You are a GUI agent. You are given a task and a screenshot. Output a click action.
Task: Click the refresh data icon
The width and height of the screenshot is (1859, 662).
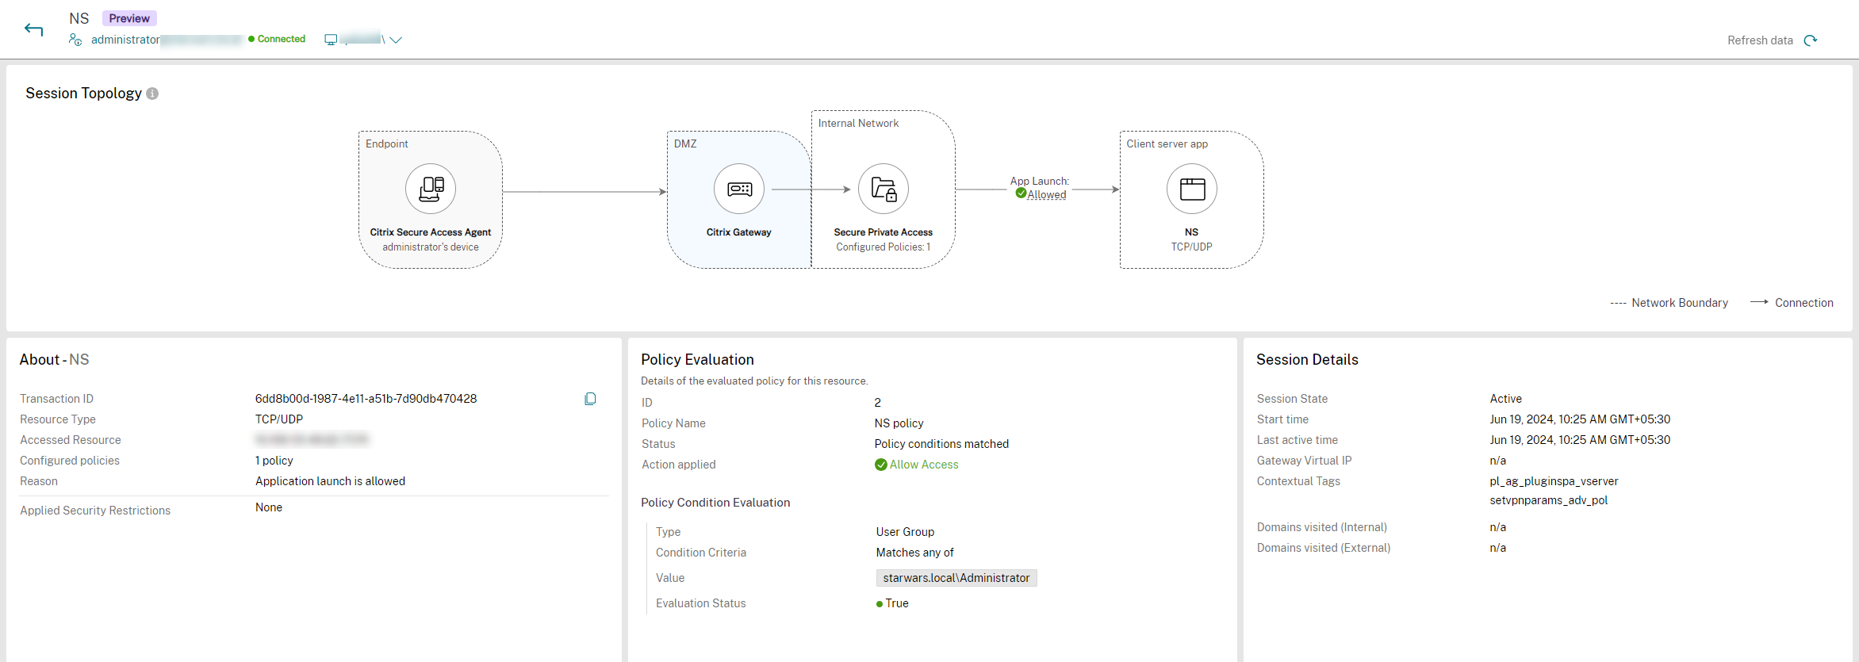point(1810,40)
